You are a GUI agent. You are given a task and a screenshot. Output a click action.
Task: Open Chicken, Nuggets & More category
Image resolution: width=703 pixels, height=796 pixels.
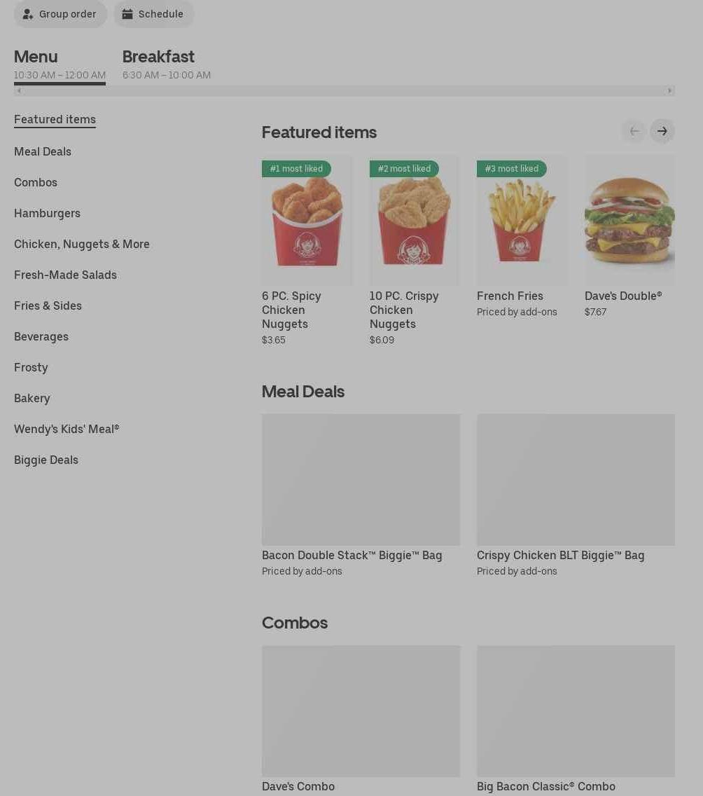[82, 244]
